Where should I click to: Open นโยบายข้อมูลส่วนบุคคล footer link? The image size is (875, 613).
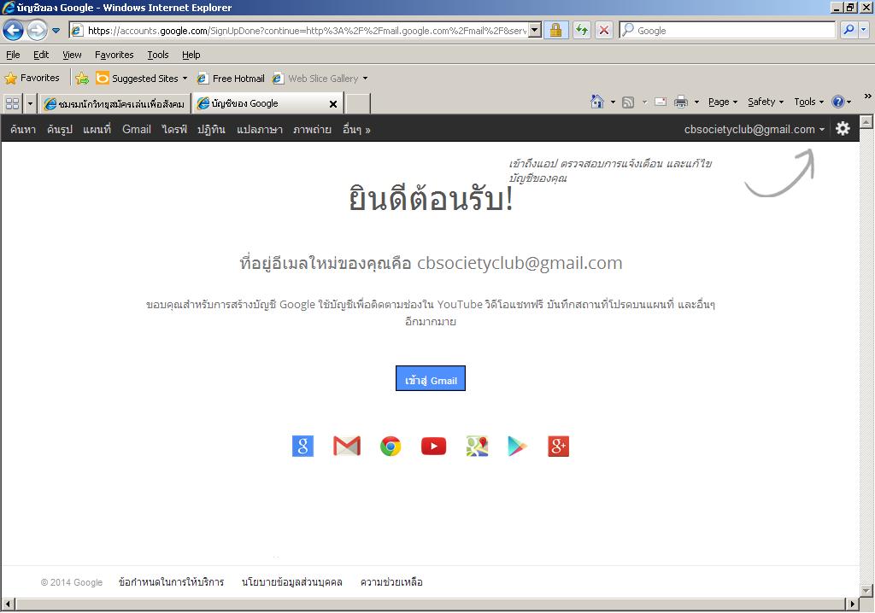tap(292, 581)
